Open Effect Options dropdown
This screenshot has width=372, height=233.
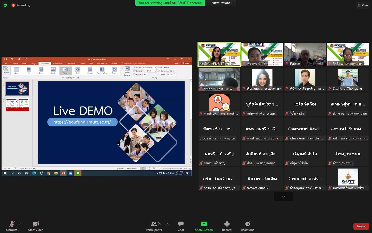127,71
